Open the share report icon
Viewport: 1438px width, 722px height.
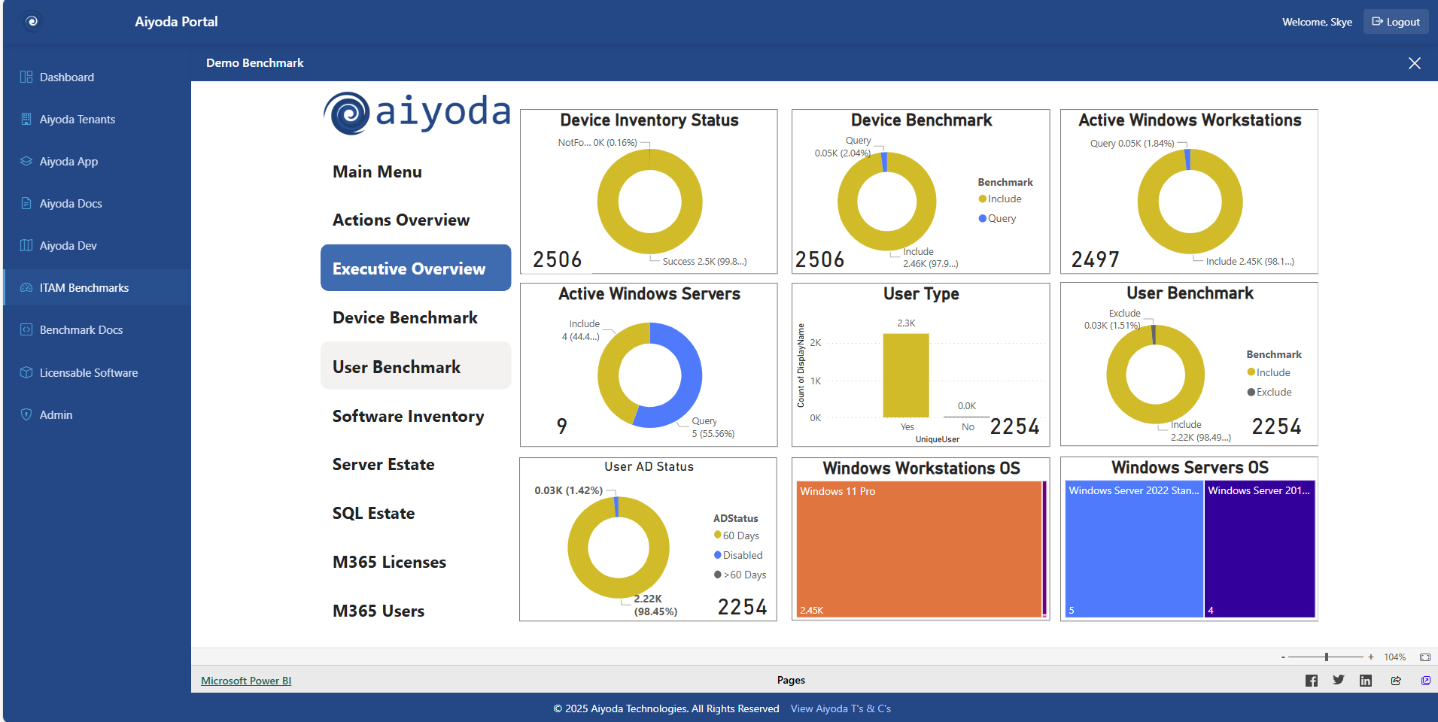1394,680
